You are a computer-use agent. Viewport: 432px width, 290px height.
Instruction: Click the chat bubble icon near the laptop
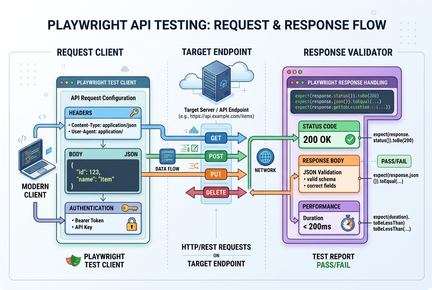click(x=49, y=150)
